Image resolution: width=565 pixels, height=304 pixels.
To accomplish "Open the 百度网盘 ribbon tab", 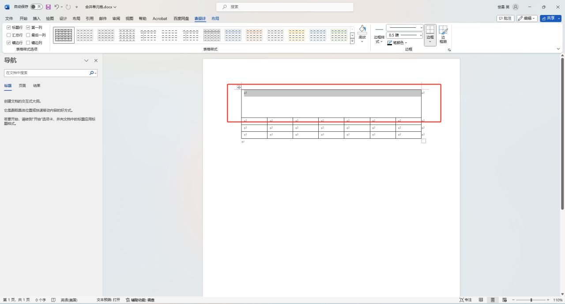I will tap(181, 19).
